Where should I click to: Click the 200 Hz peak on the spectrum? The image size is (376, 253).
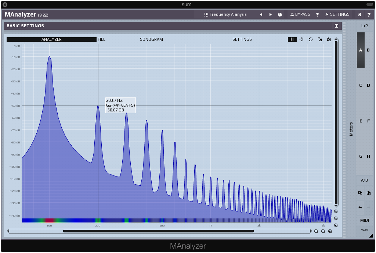98,106
